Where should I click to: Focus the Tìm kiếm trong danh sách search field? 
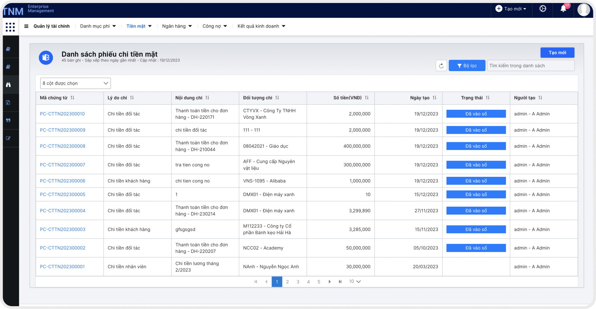[x=531, y=66]
